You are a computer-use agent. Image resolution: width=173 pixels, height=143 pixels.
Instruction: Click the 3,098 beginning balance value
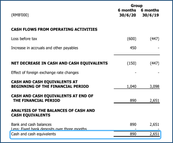[x=154, y=86]
